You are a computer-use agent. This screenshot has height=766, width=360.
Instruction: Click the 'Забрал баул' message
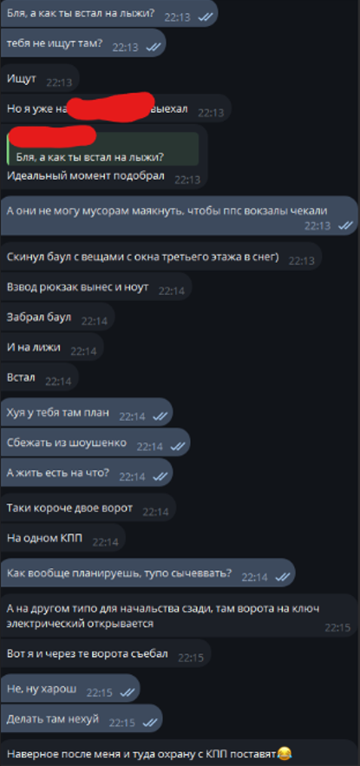coord(57,317)
